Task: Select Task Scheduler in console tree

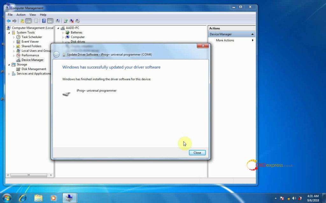Action: point(32,37)
